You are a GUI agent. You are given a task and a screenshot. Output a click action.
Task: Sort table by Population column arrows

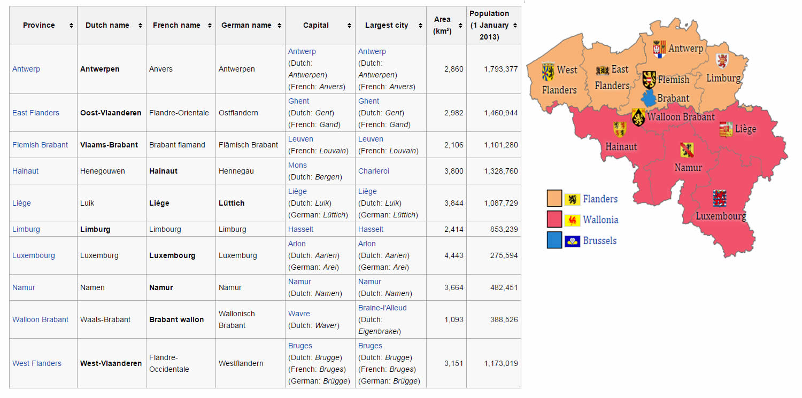(x=515, y=26)
